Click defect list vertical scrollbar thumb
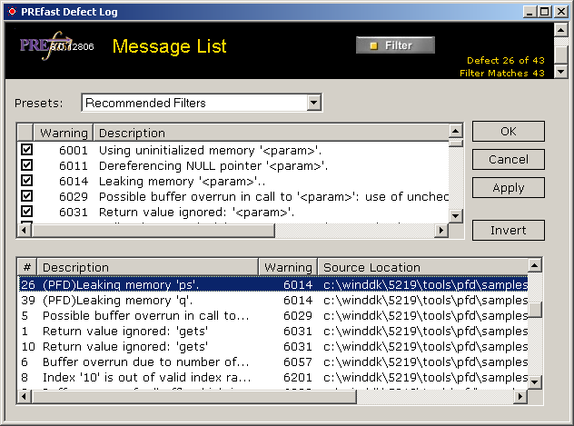Viewport: 574px width, 426px height. coord(534,310)
